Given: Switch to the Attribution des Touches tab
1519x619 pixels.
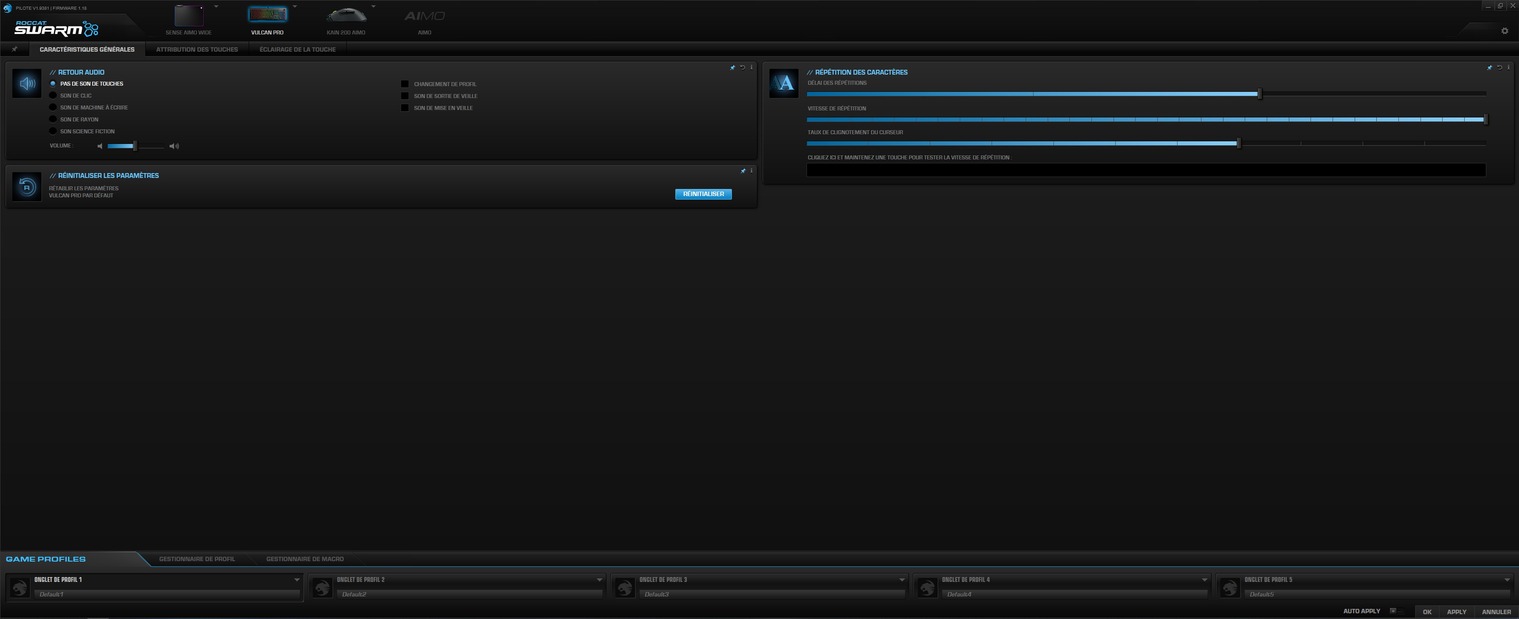Looking at the screenshot, I should click(197, 49).
